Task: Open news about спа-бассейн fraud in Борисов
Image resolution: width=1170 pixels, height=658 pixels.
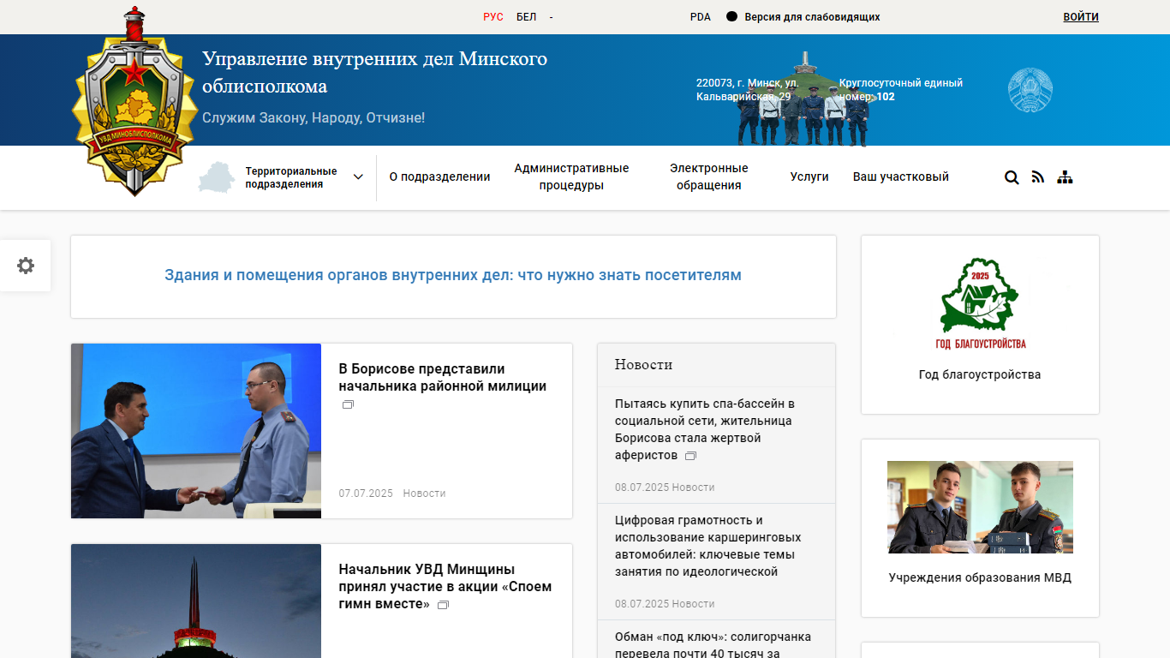Action: coord(705,429)
